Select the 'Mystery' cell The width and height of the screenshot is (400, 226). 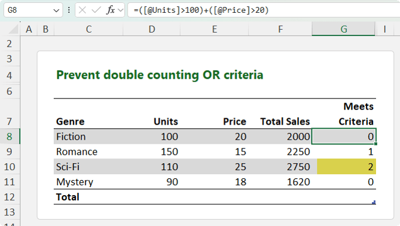pos(88,182)
